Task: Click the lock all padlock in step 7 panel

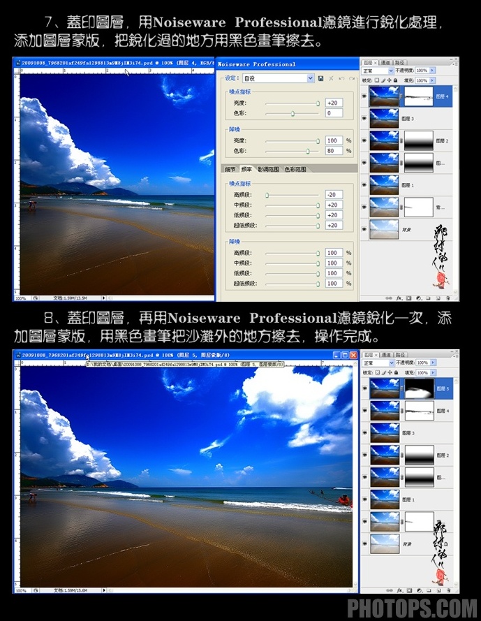Action: coord(394,80)
